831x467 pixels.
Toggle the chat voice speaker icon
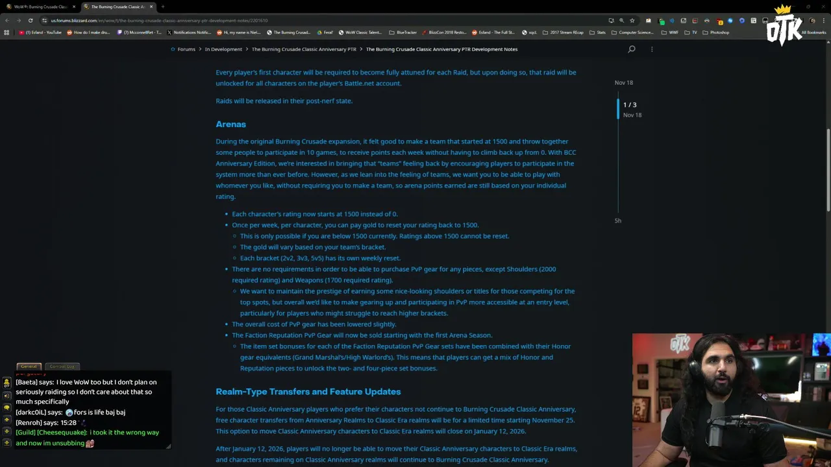coord(6,396)
